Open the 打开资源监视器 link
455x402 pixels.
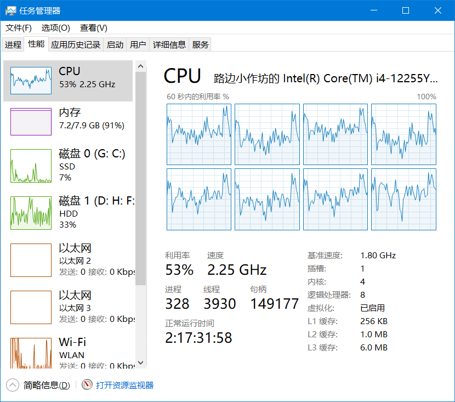(x=125, y=385)
